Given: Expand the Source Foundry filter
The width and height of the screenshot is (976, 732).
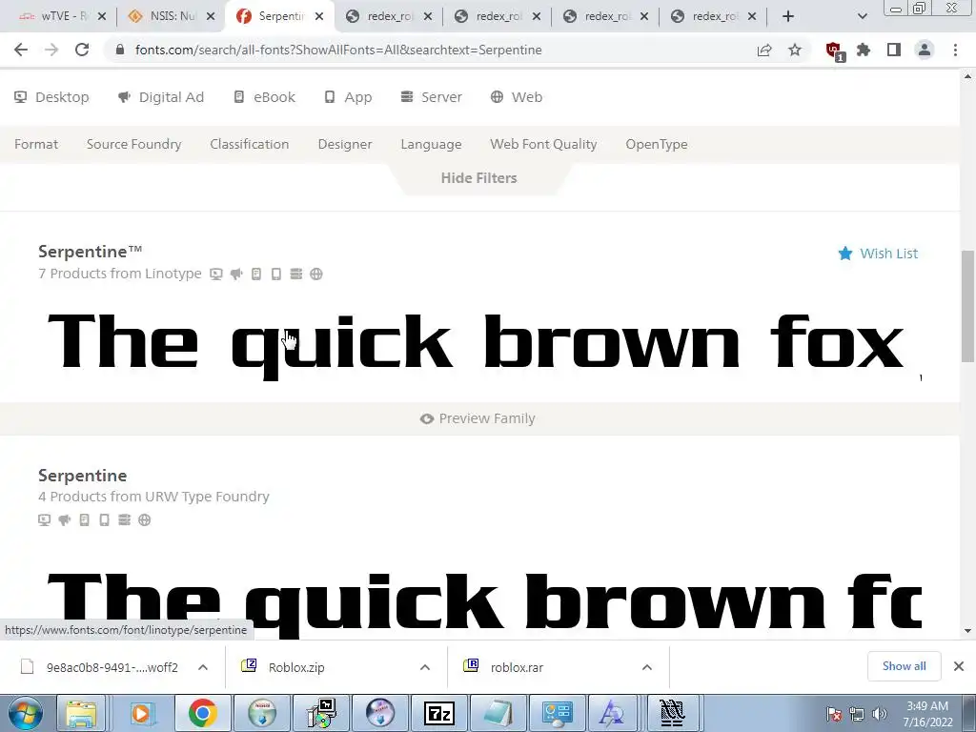Looking at the screenshot, I should pyautogui.click(x=133, y=145).
